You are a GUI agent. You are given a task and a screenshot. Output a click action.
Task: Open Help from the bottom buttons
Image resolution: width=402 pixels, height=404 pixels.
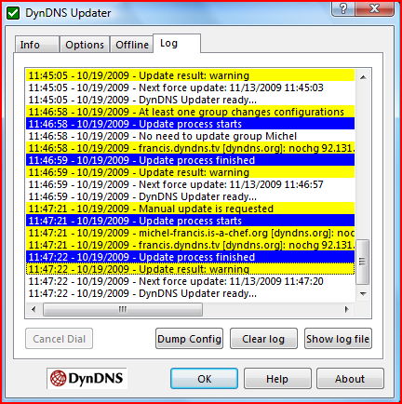[x=277, y=379]
